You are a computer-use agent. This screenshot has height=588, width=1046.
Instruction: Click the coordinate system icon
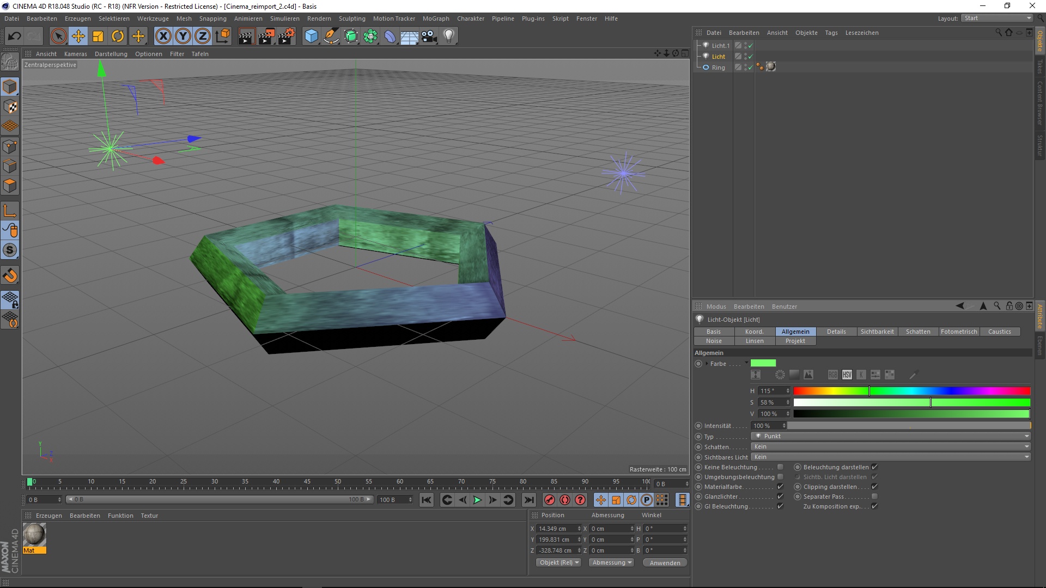pyautogui.click(x=222, y=36)
